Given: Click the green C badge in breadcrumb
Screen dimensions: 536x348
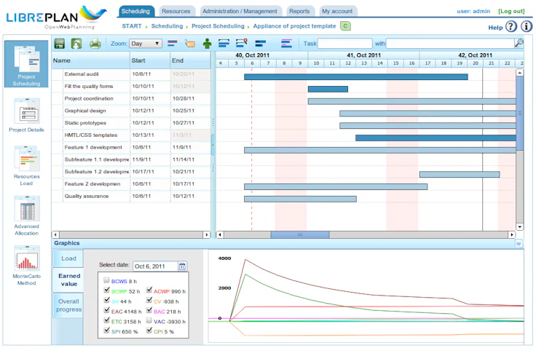Looking at the screenshot, I should coord(345,26).
